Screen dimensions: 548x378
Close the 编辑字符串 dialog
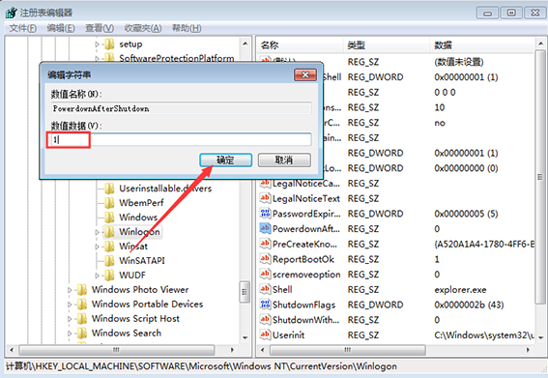[305, 74]
